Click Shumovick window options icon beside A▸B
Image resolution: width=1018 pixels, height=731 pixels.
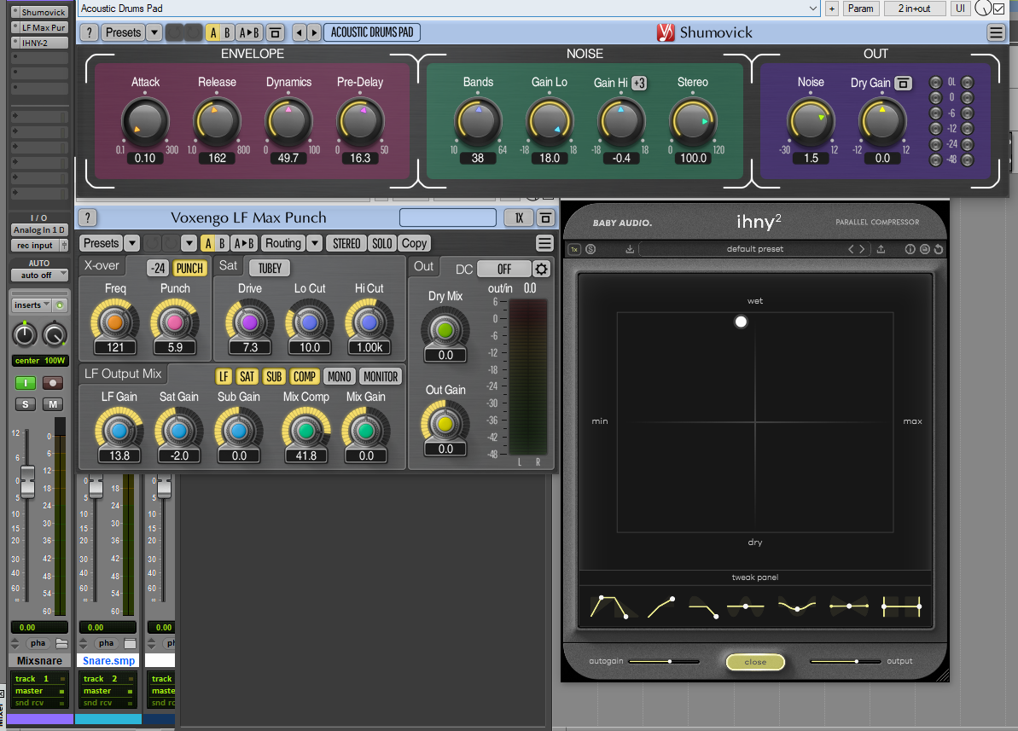coord(276,32)
